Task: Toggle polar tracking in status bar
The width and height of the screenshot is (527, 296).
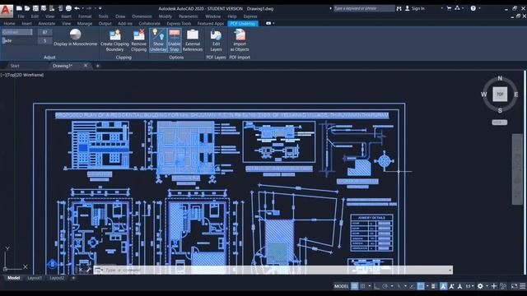Action: point(385,286)
